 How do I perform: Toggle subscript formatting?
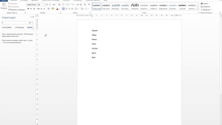point(41,9)
